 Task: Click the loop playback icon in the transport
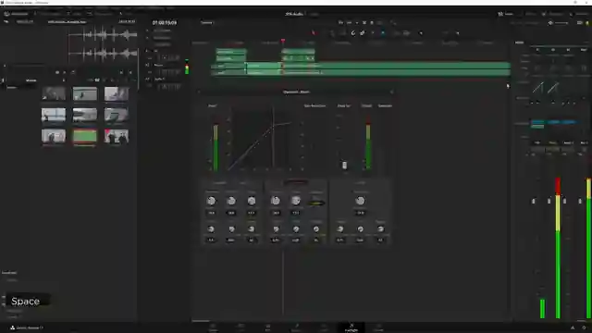(x=380, y=22)
